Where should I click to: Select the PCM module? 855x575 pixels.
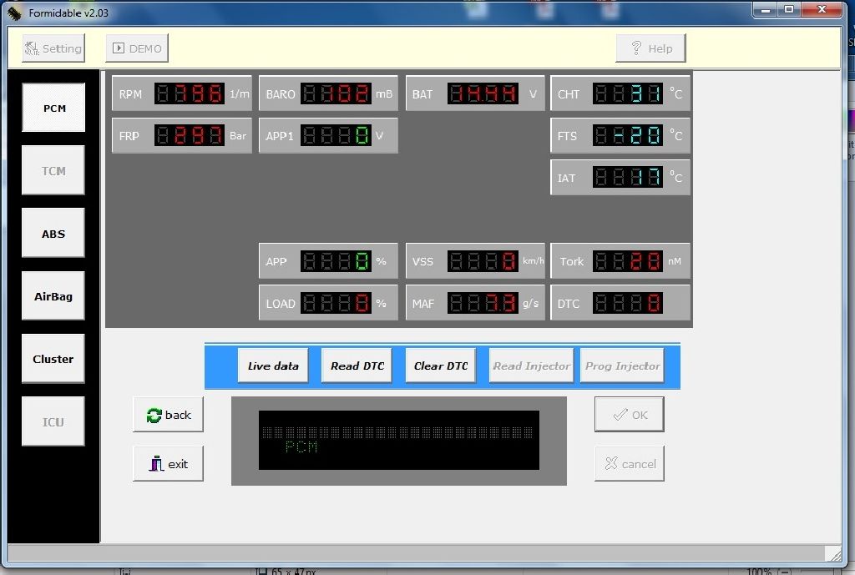point(53,108)
